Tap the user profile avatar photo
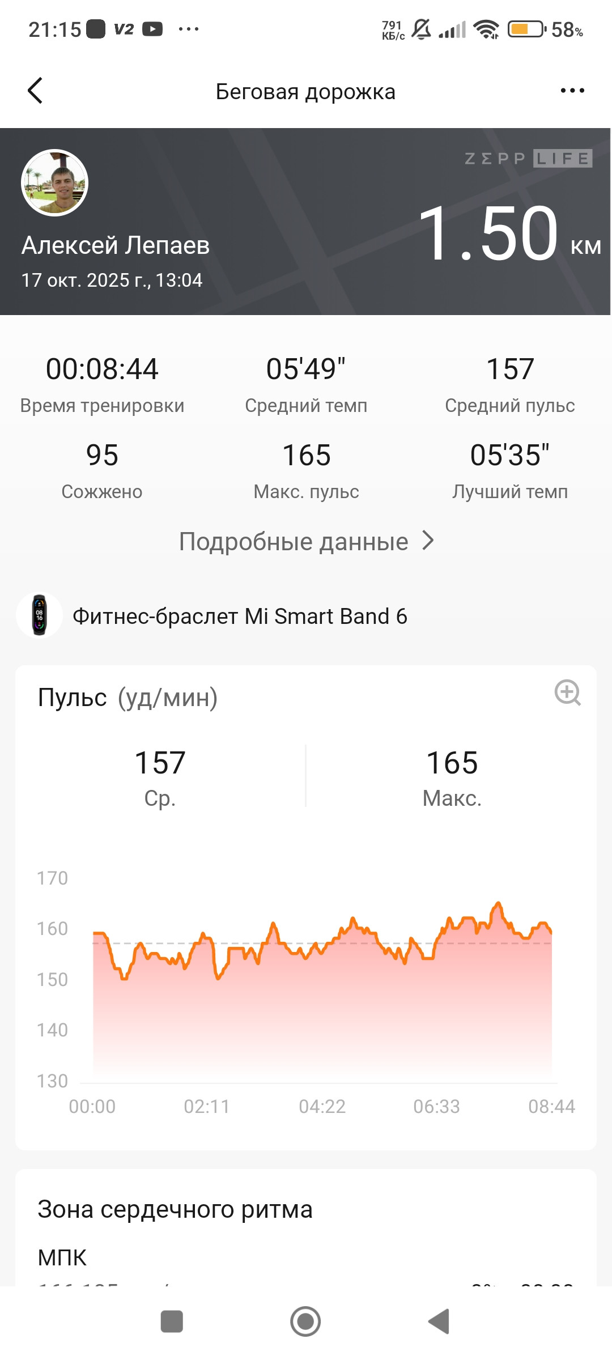 (54, 183)
